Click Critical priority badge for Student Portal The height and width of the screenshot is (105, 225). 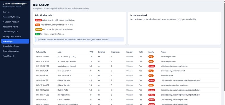pyautogui.click(x=152, y=90)
